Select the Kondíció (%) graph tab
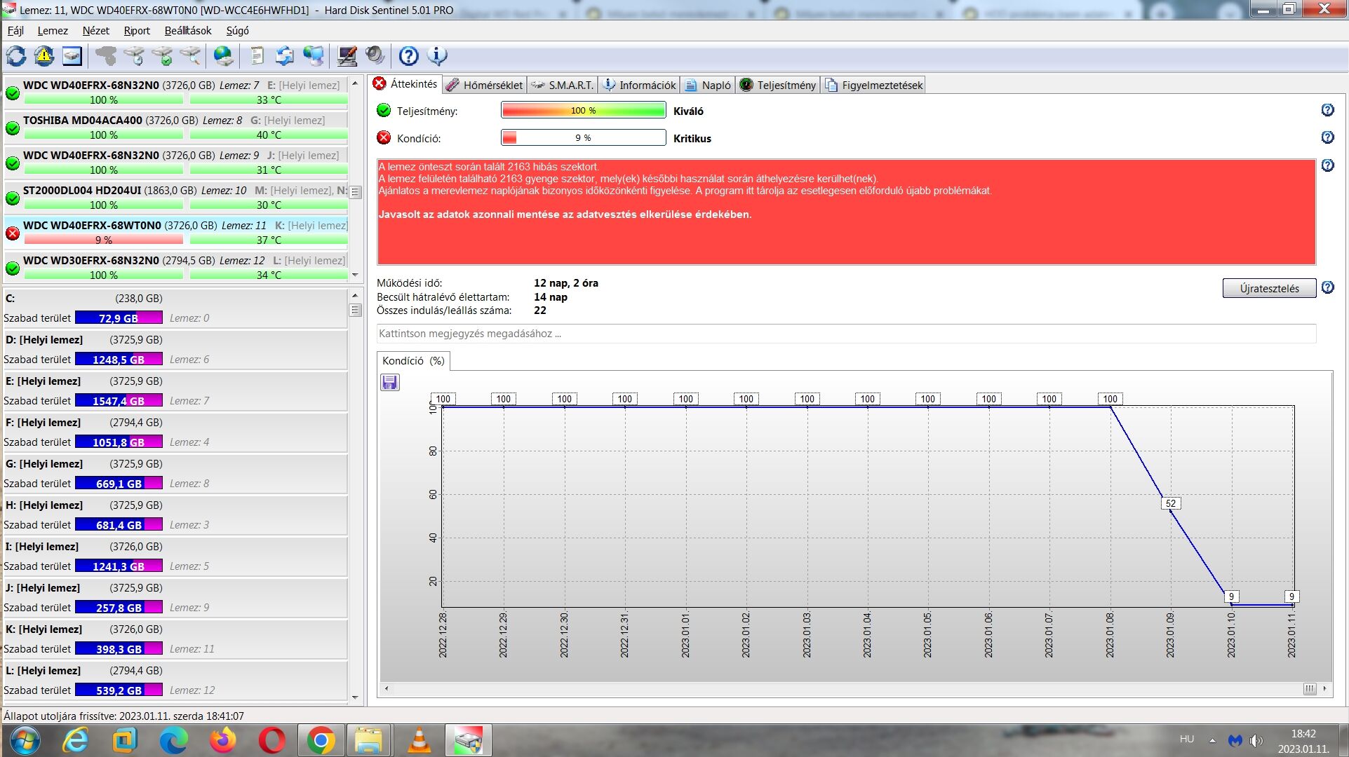Viewport: 1349px width, 757px height. pyautogui.click(x=413, y=361)
